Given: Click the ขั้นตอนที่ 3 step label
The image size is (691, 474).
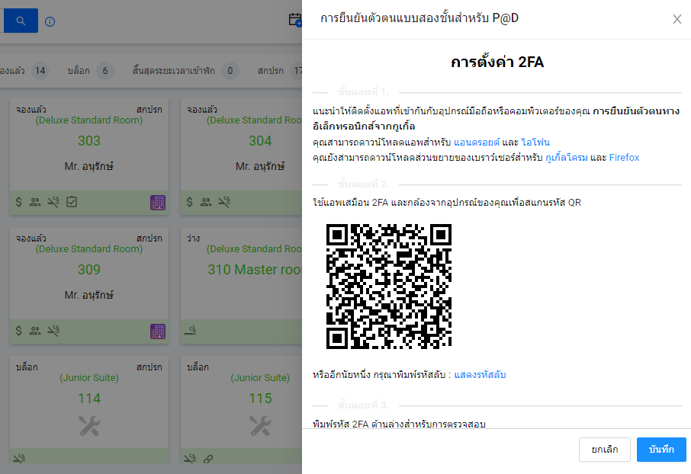Looking at the screenshot, I should click(x=363, y=405).
